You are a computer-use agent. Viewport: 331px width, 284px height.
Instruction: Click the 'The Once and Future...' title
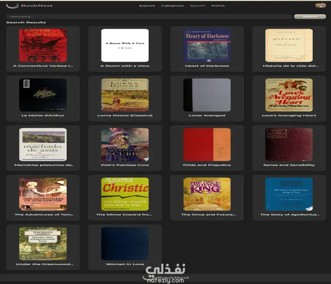[209, 215]
